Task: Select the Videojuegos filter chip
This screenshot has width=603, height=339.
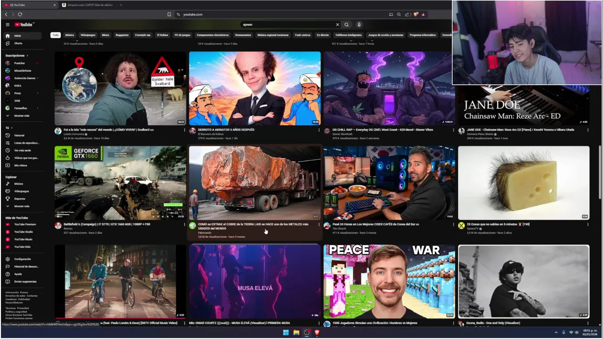Action: [x=88, y=35]
